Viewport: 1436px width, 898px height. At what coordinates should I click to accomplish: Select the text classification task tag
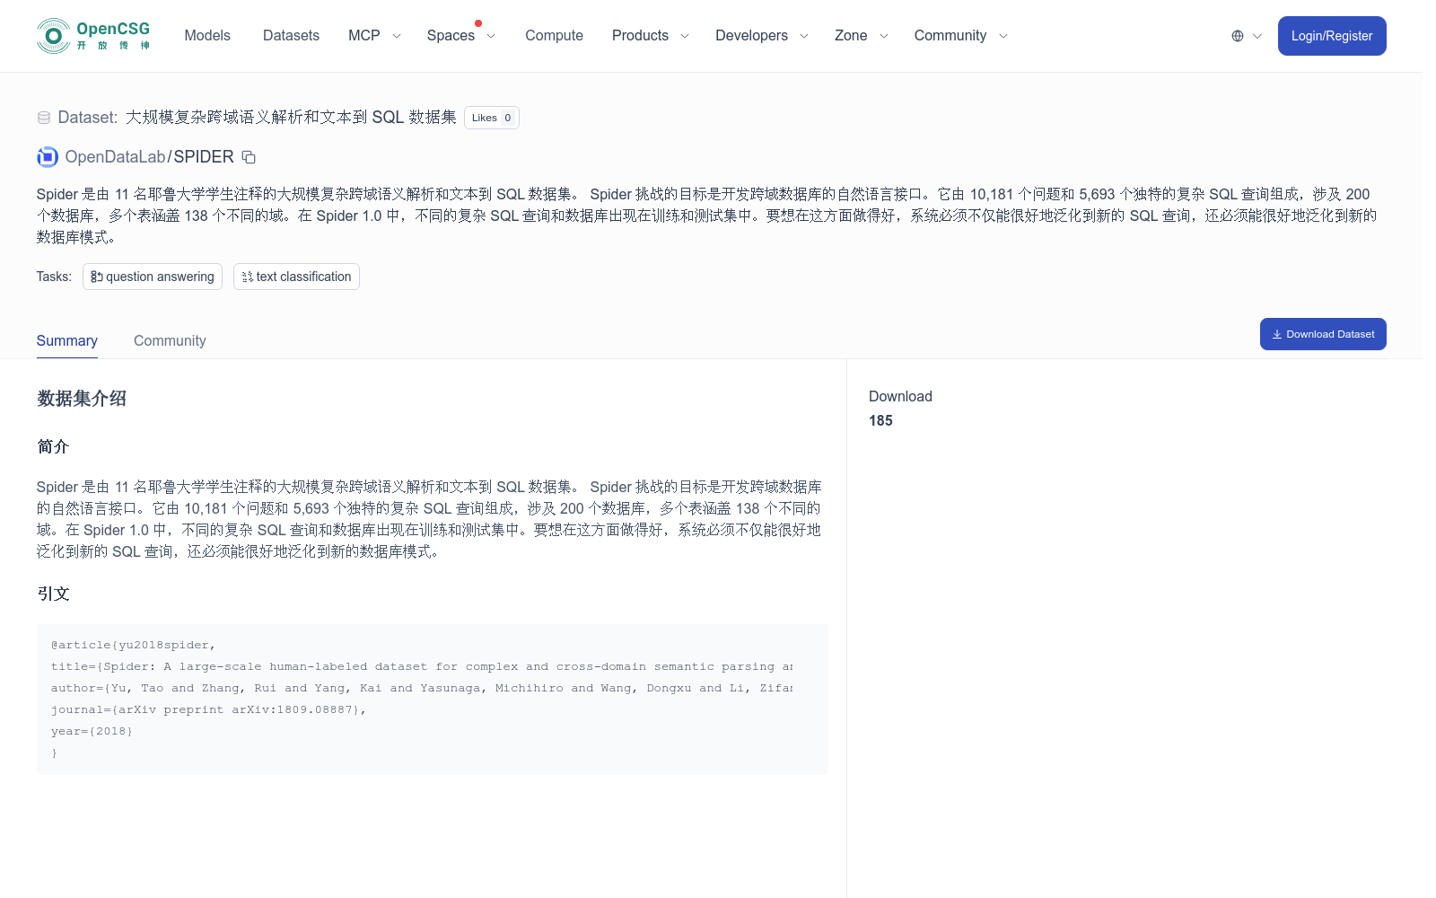pos(296,277)
